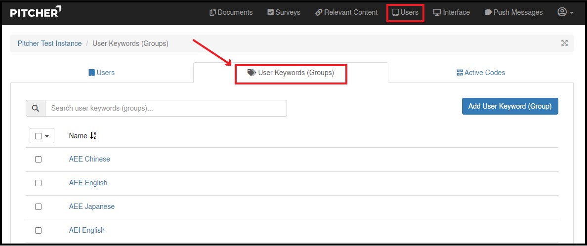Open the Pitcher Test Instance breadcrumb link

coord(49,43)
